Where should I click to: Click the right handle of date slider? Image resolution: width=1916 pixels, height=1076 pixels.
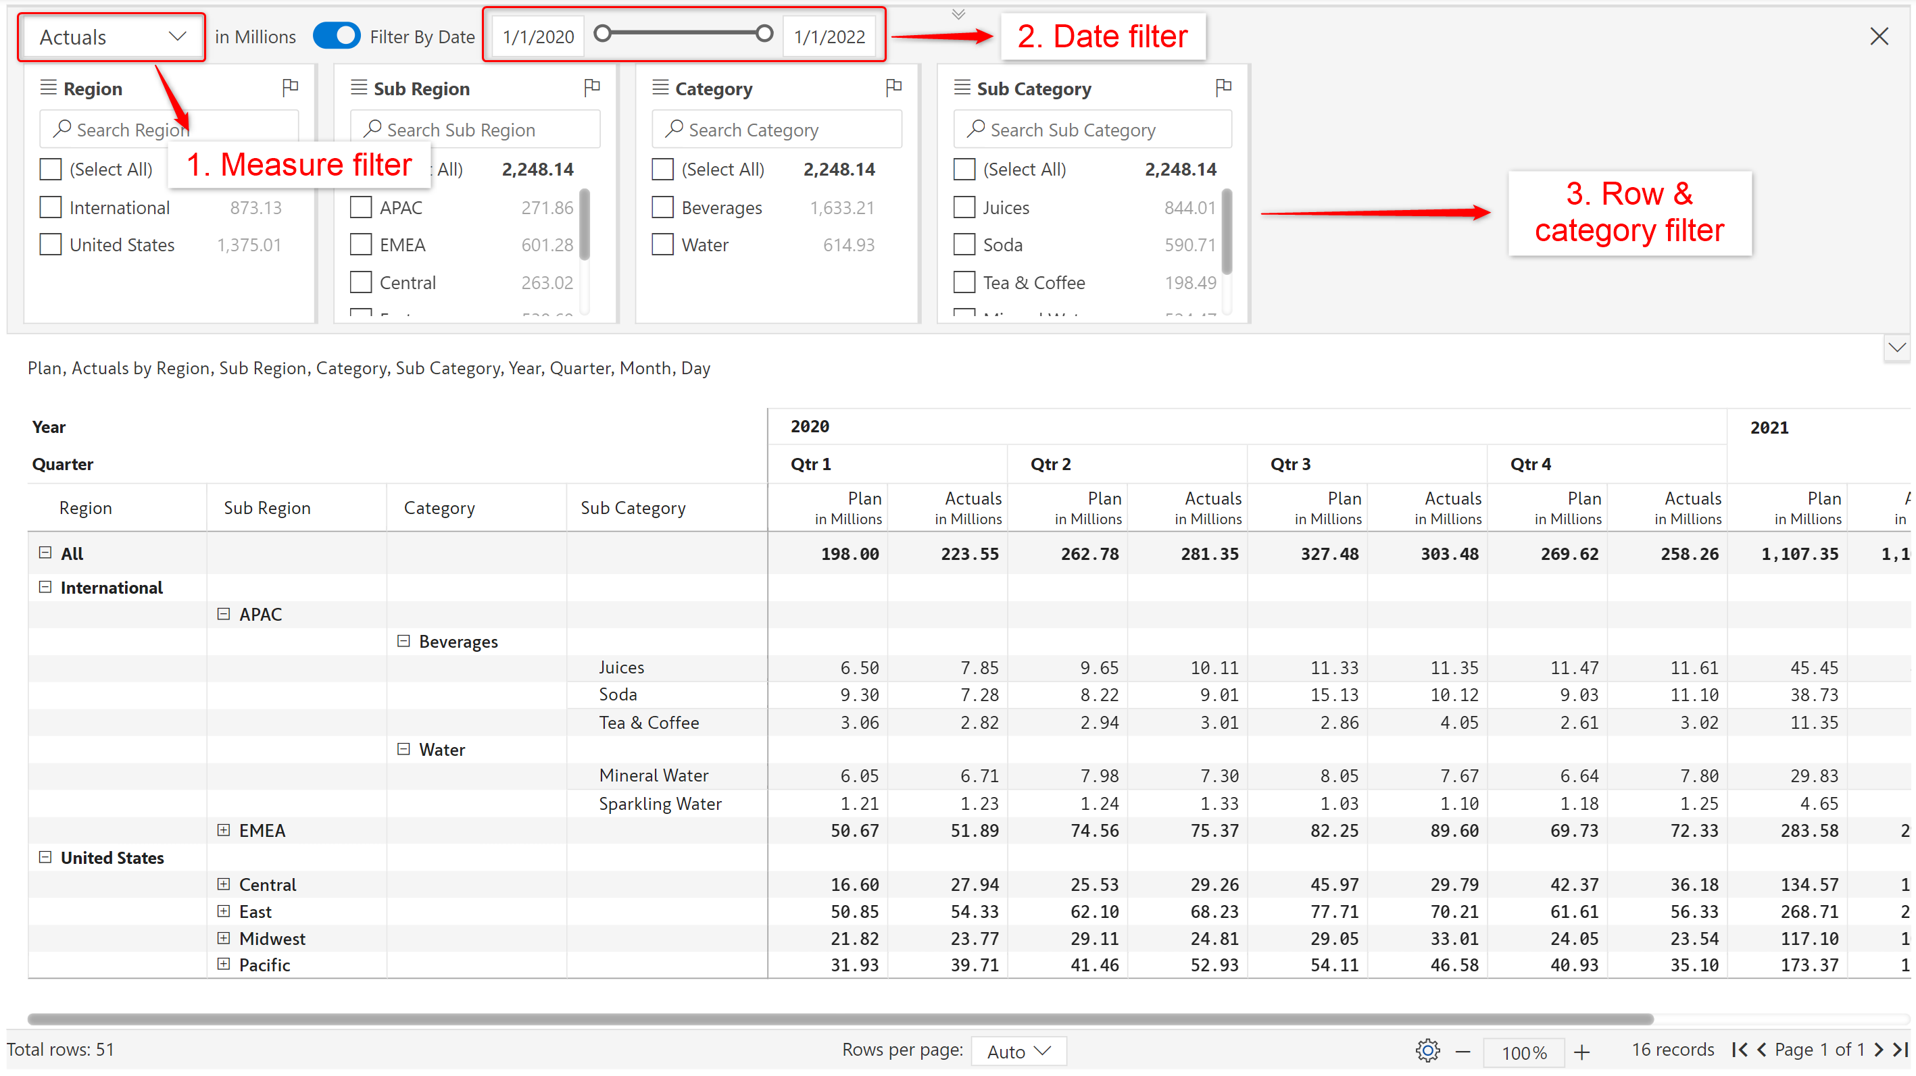click(x=764, y=34)
